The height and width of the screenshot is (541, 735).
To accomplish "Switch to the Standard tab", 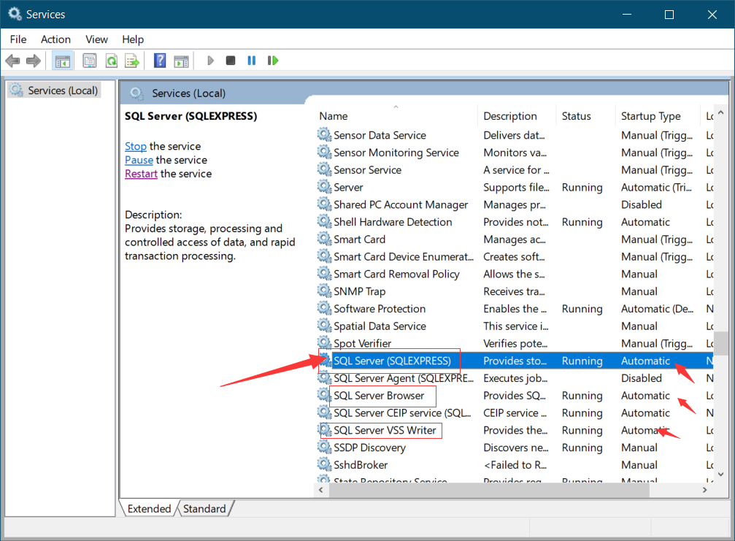I will 205,509.
